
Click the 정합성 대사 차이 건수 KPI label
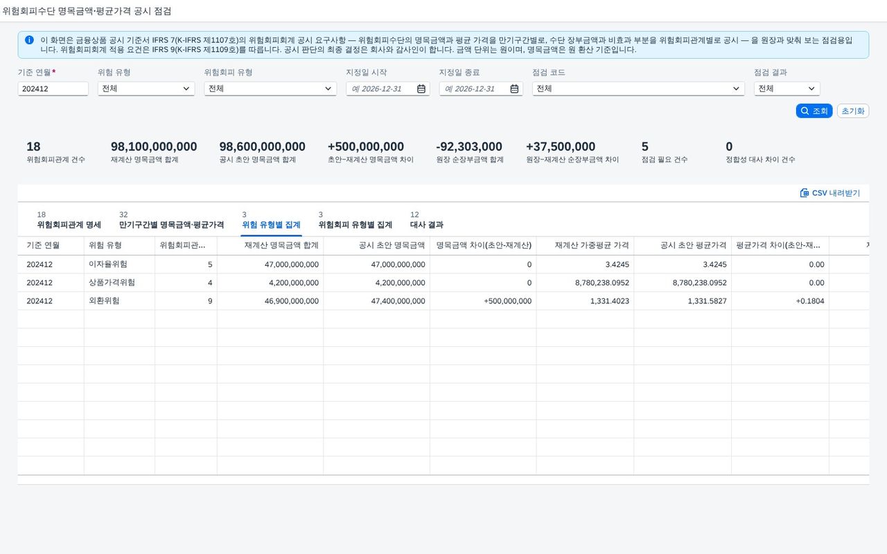point(760,160)
